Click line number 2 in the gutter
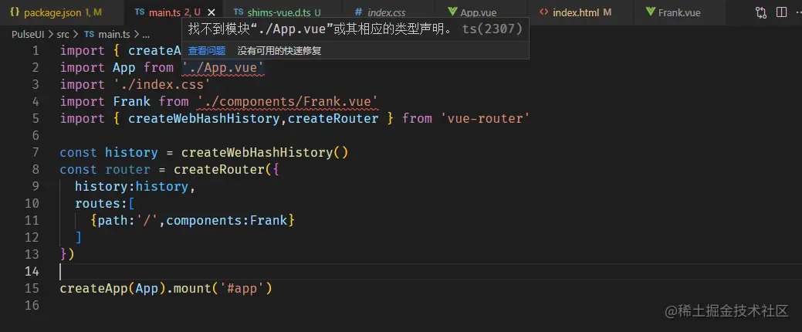The image size is (802, 332). pyautogui.click(x=36, y=67)
